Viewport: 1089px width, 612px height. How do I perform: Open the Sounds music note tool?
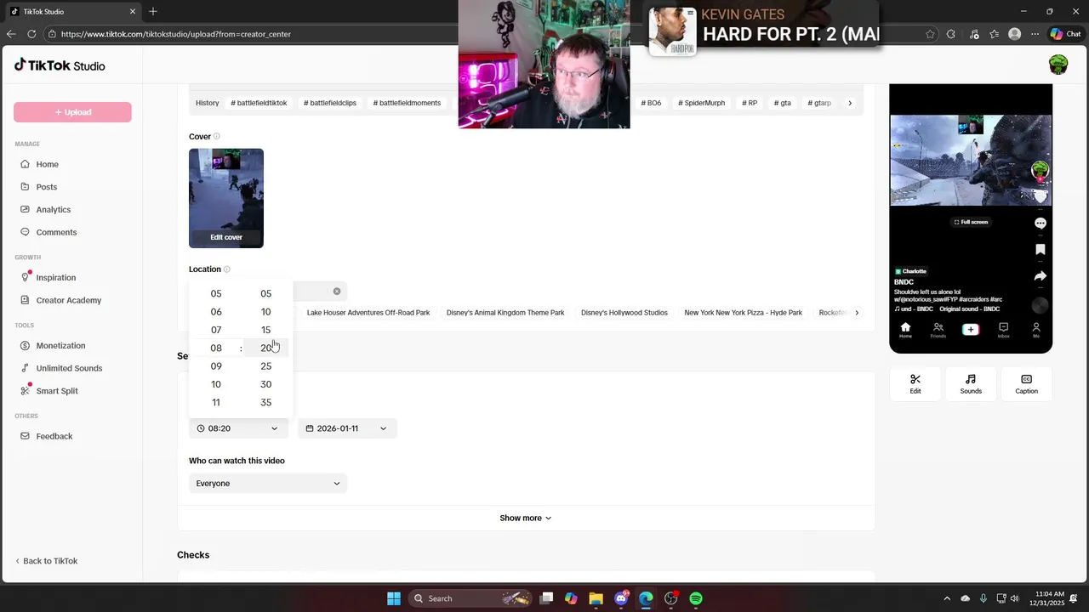coord(971,384)
